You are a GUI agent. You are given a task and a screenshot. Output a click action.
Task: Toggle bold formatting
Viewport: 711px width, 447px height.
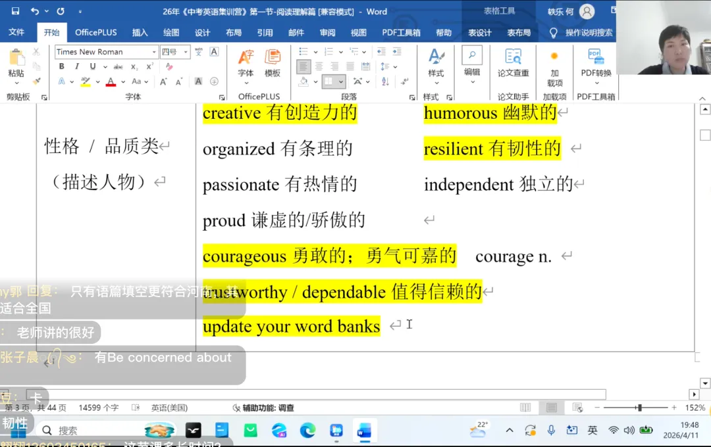(62, 66)
